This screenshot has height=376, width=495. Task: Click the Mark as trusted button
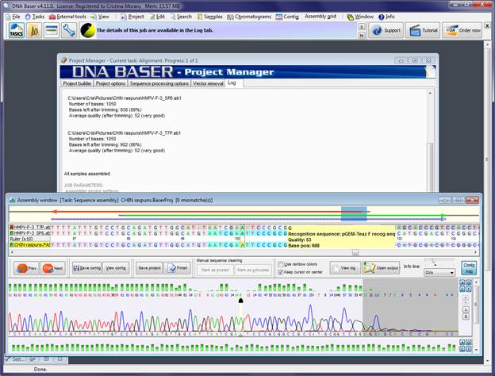pos(215,270)
